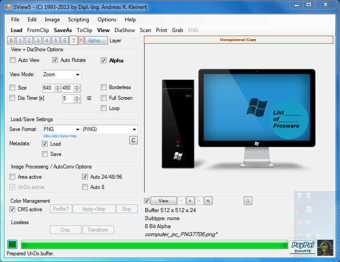Toggle the checkbox beside the View button
Screen dimensions: 340x262
tap(147, 201)
